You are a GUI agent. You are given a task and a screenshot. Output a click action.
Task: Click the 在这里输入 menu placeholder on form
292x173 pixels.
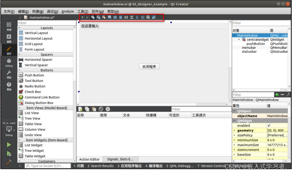click(90, 26)
